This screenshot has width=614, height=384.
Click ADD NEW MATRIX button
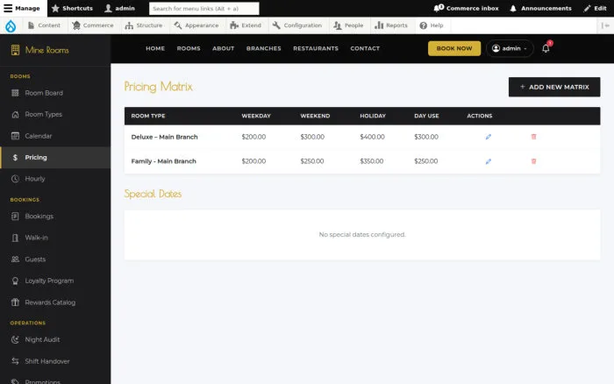(554, 87)
